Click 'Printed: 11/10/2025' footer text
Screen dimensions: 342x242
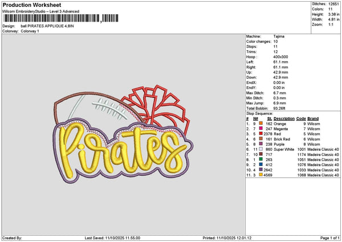pos(227,238)
